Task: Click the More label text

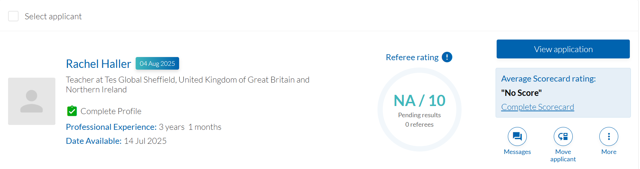Action: pyautogui.click(x=608, y=152)
